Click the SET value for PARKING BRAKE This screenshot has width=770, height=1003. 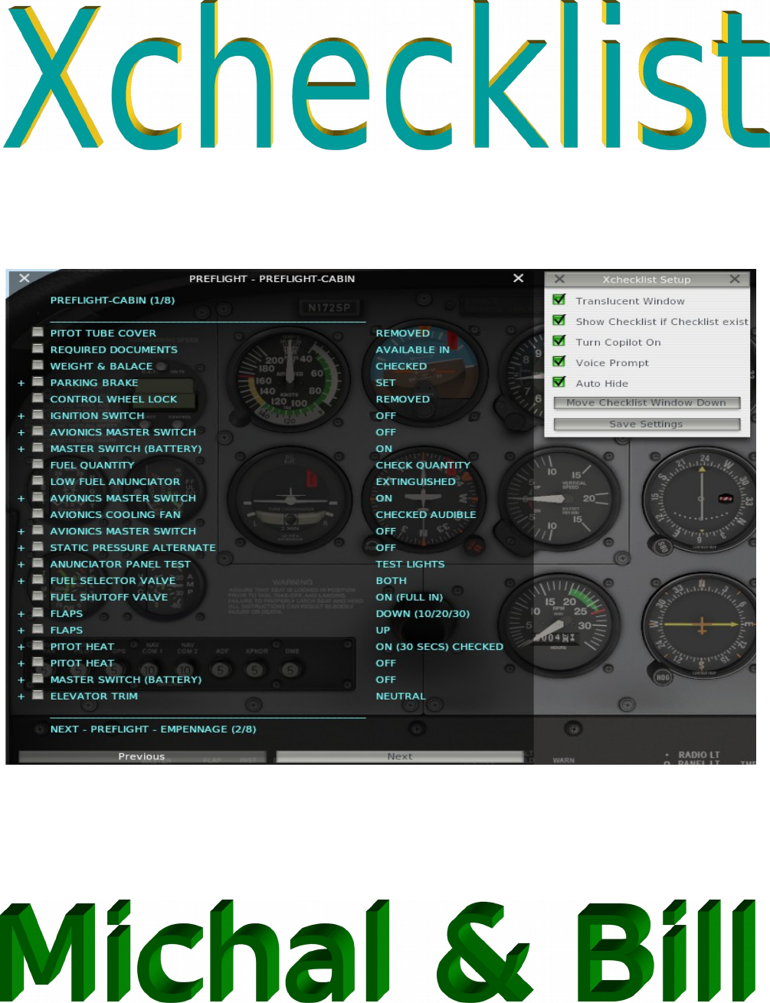click(x=386, y=382)
